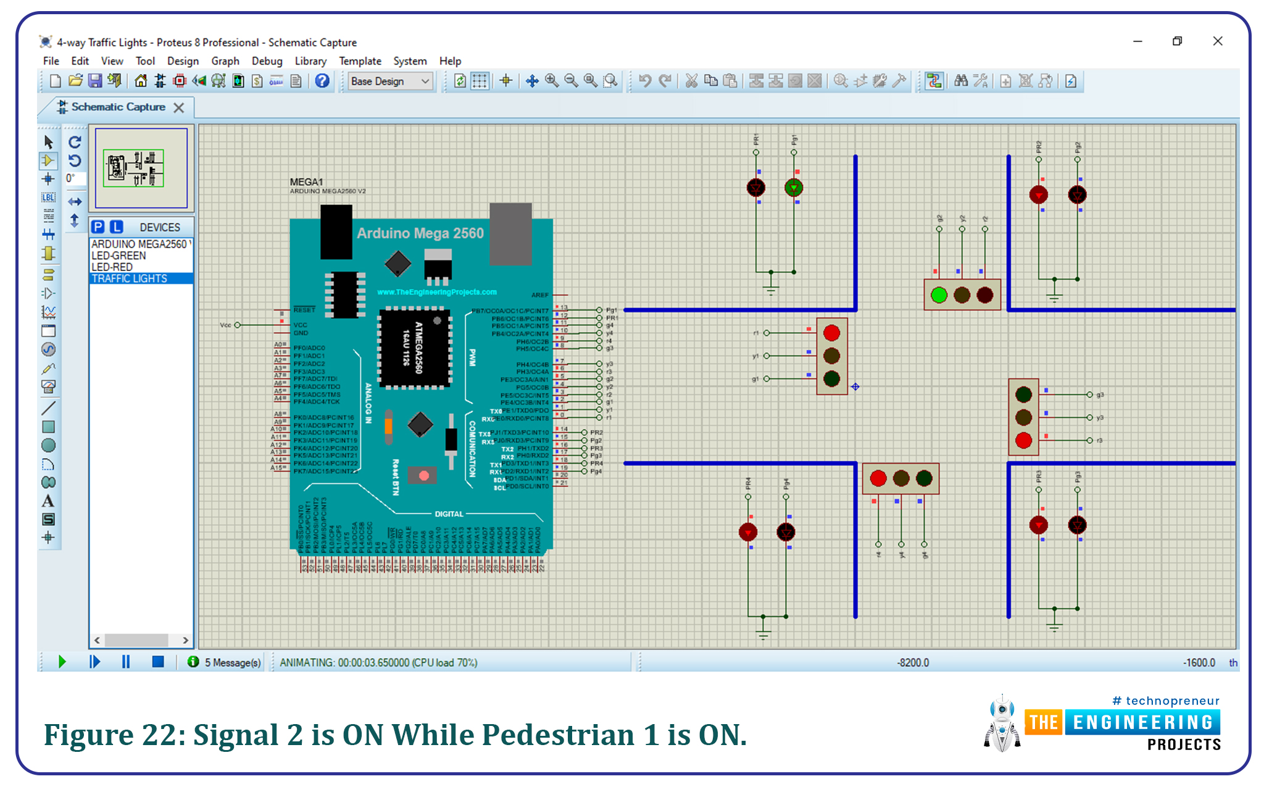Select TRAFFIC LIGHTS in device list
The image size is (1264, 792).
(141, 278)
